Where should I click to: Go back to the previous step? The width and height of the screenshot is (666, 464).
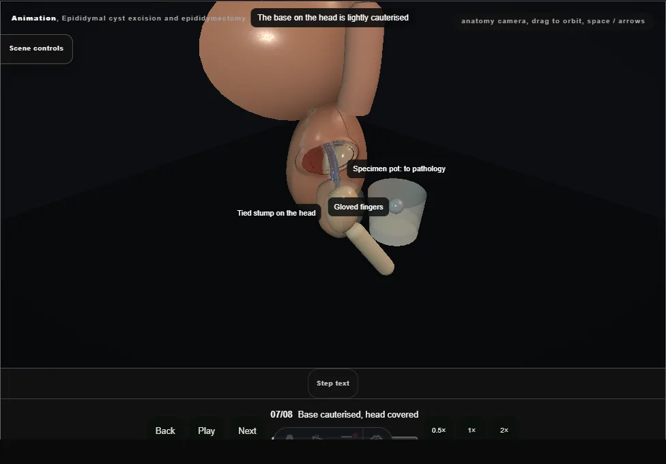click(x=165, y=431)
